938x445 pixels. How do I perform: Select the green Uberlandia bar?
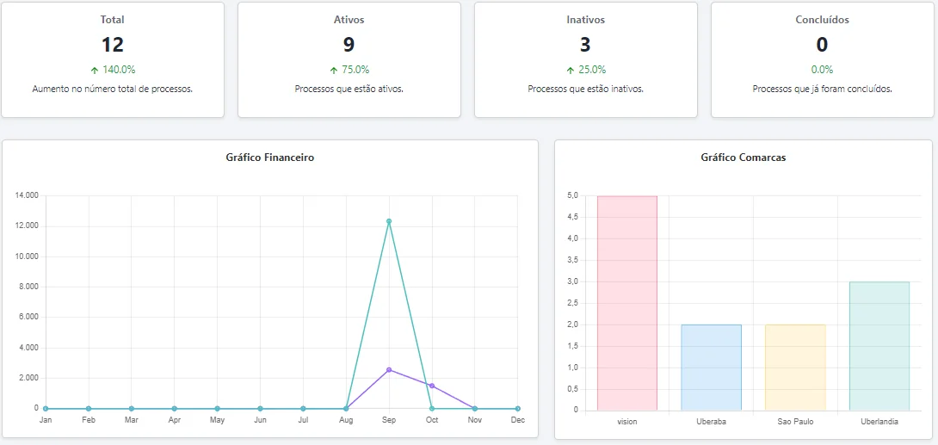click(x=879, y=346)
